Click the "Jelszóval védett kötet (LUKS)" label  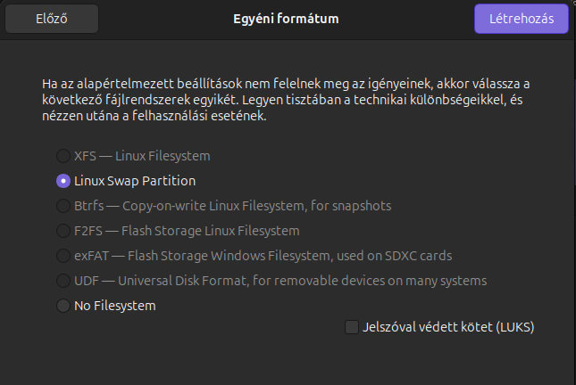[448, 327]
